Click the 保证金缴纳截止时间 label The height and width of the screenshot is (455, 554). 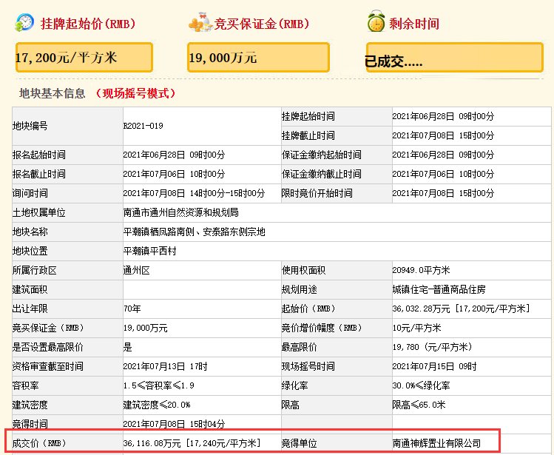[321, 174]
